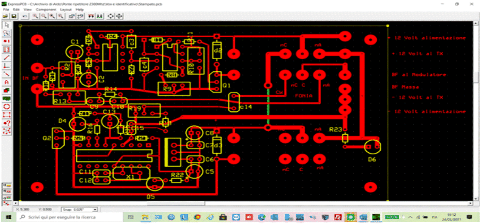The height and width of the screenshot is (224, 481).
Task: Open the Windows Start menu
Action: [x=8, y=217]
